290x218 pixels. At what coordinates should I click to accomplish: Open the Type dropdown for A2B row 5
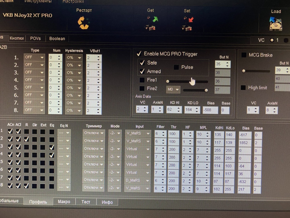pos(34,87)
